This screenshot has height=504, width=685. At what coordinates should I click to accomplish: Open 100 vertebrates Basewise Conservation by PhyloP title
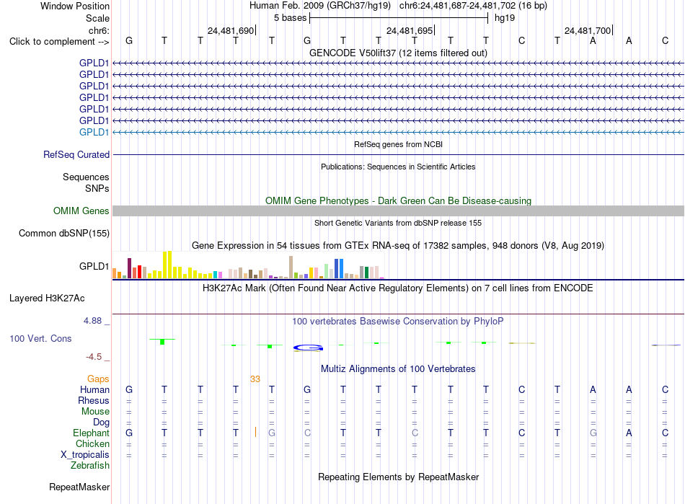398,322
